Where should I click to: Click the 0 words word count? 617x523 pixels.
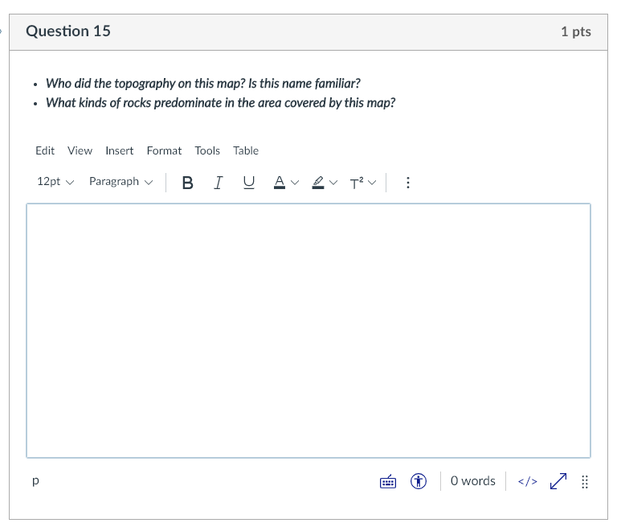pyautogui.click(x=473, y=481)
